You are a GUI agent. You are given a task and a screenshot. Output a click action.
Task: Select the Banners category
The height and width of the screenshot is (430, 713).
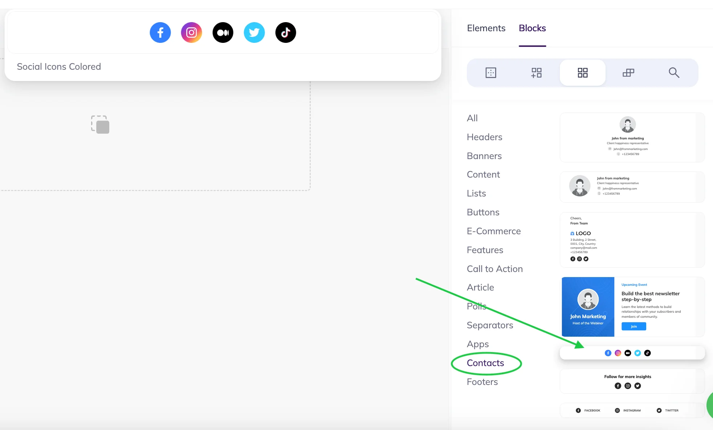(x=484, y=156)
